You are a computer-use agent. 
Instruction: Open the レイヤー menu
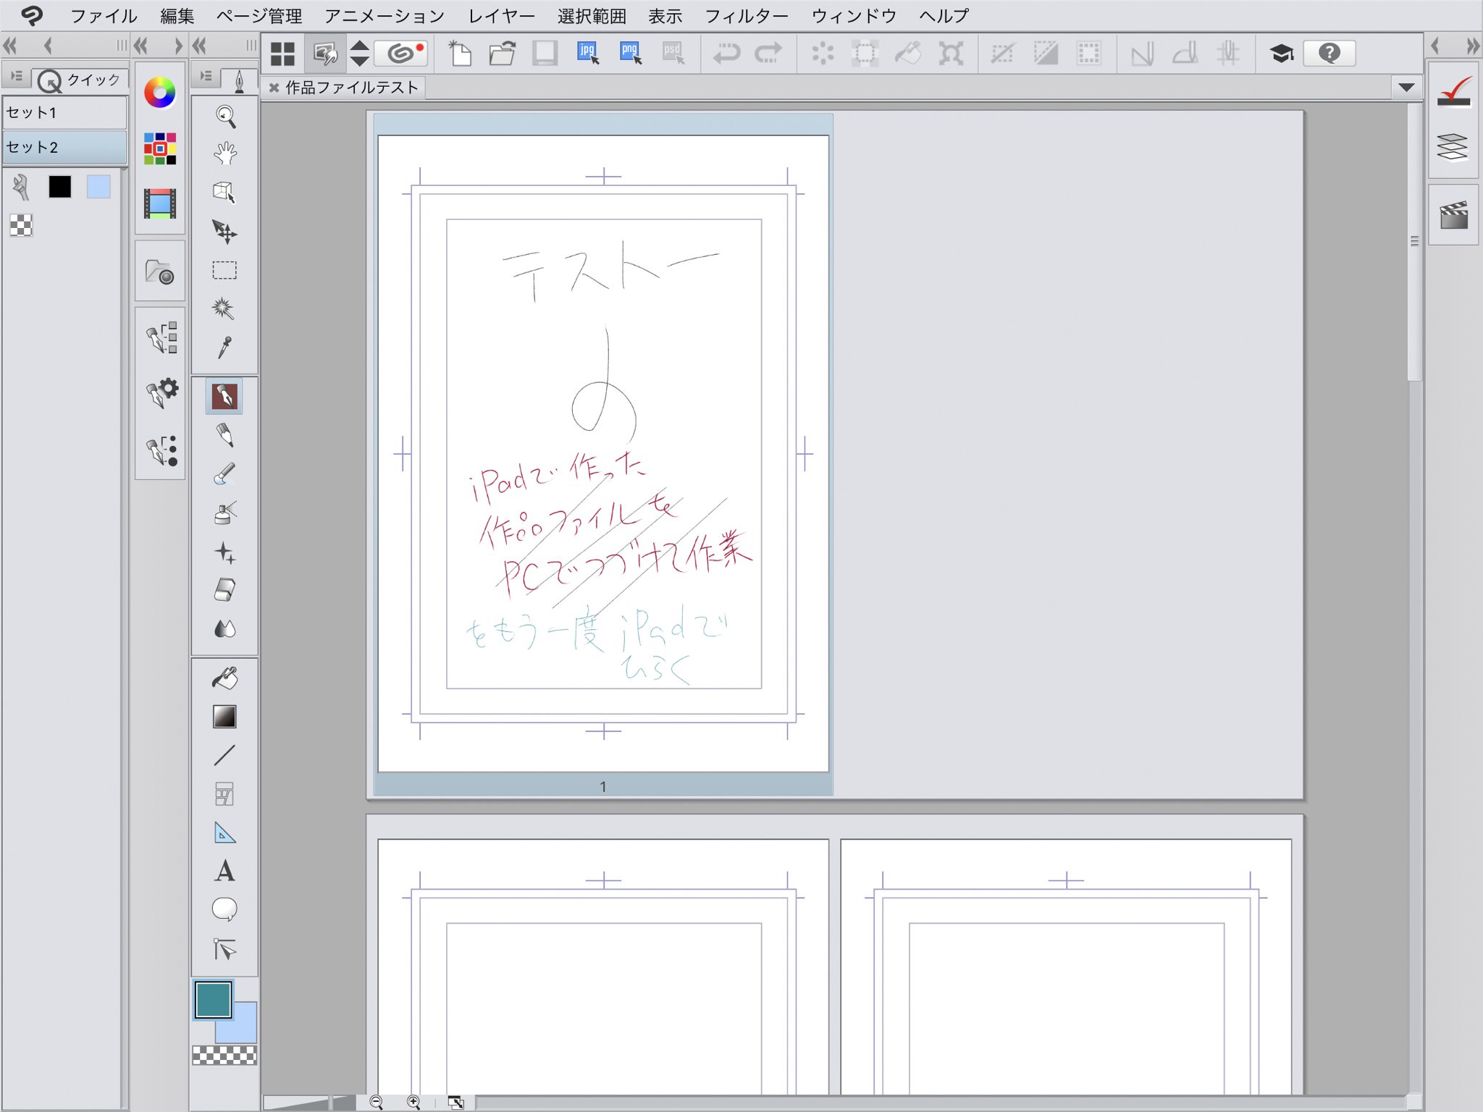click(501, 16)
